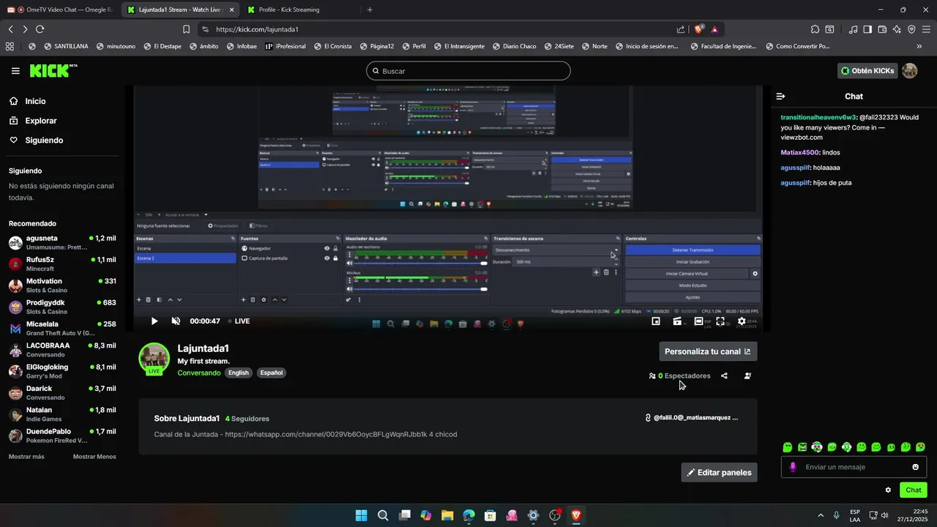Open recommended channel LACOBRAAA
Image resolution: width=937 pixels, height=527 pixels.
(x=62, y=350)
